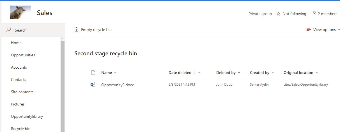This screenshot has height=132, width=340.
Task: Open Opportunities in the left navigation
Action: (23, 55)
